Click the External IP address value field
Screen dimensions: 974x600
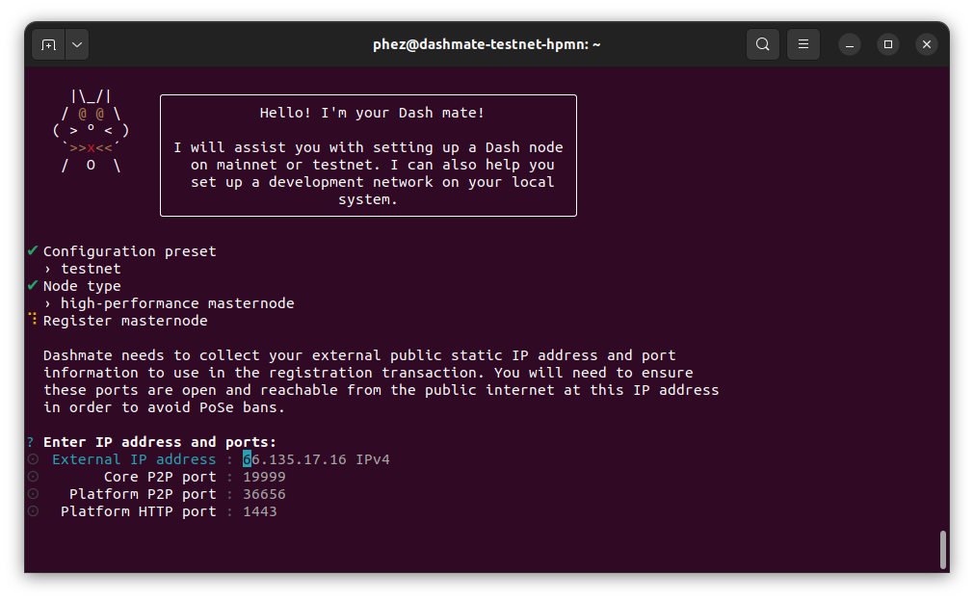click(x=299, y=459)
